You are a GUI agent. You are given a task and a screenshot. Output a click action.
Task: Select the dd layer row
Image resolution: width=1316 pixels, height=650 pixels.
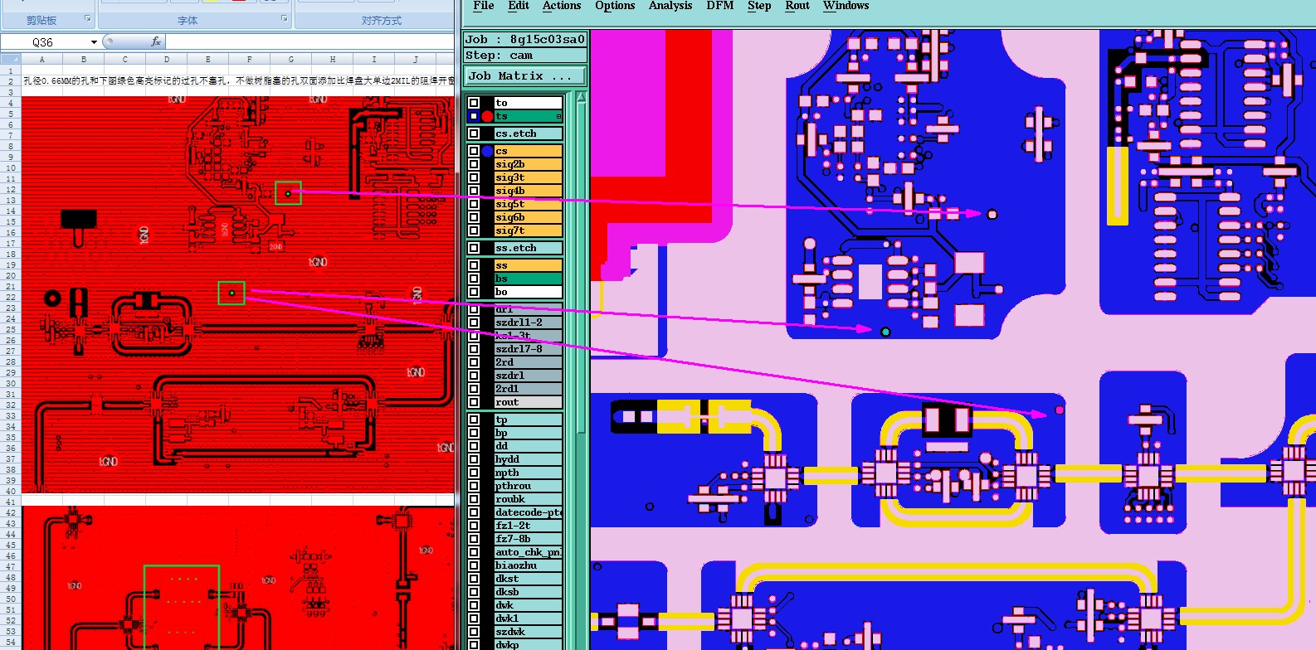529,446
